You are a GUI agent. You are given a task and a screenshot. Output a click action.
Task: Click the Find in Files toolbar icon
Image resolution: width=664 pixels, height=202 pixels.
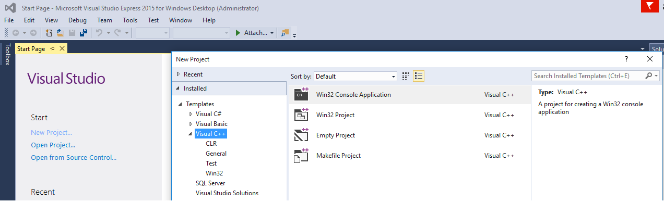[x=285, y=33]
